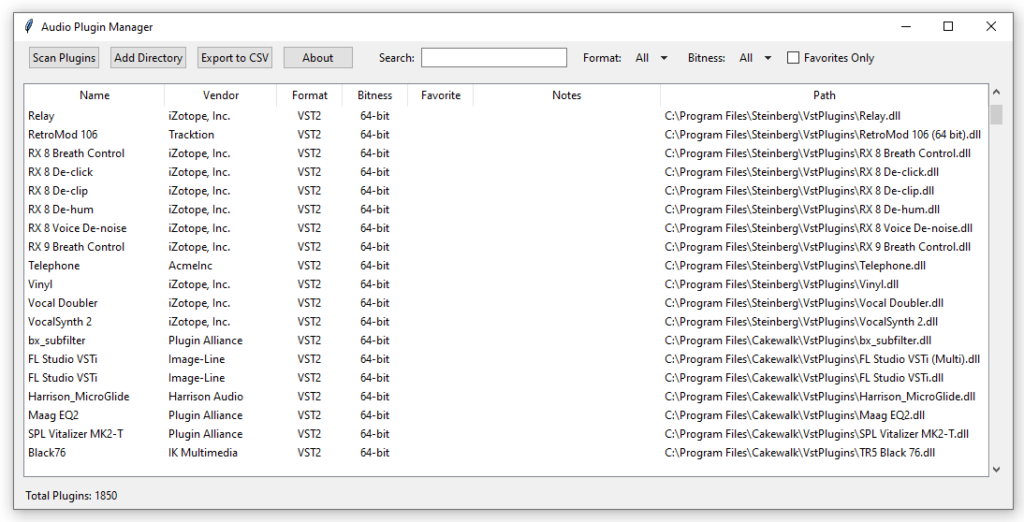Click the Scan Plugins button

(x=64, y=57)
